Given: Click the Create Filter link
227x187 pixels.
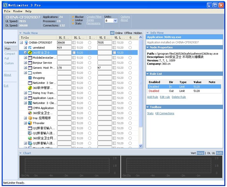Looking at the screenshot, I should click(x=94, y=17).
